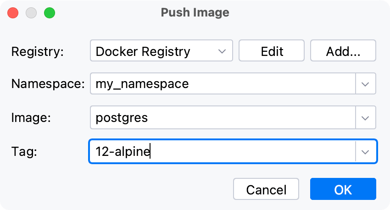Close the Push Image dialog with red button
Viewport: 390px width, 210px height.
[13, 13]
